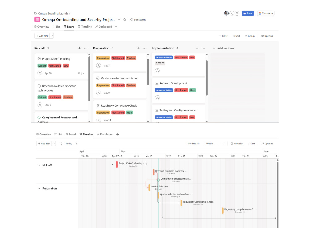309x232 pixels.
Task: Open the Group settings
Action: pos(250,36)
